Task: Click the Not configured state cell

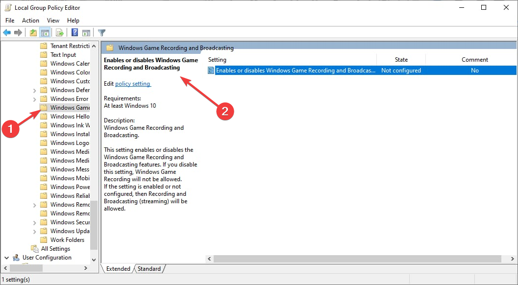Action: tap(401, 71)
